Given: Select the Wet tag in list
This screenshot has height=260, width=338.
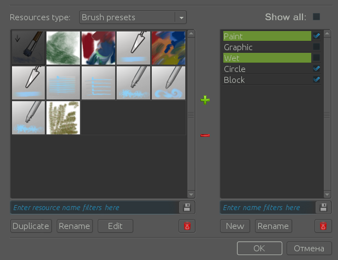Looking at the screenshot, I should click(x=266, y=58).
